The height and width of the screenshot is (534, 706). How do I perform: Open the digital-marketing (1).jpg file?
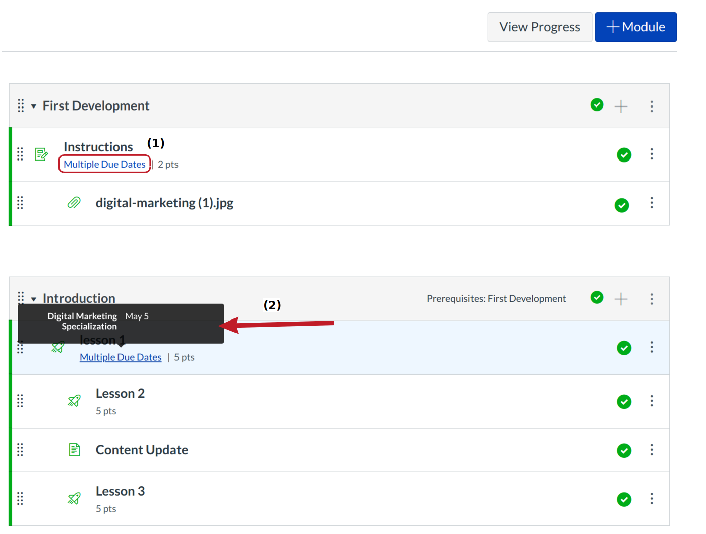[x=164, y=203]
